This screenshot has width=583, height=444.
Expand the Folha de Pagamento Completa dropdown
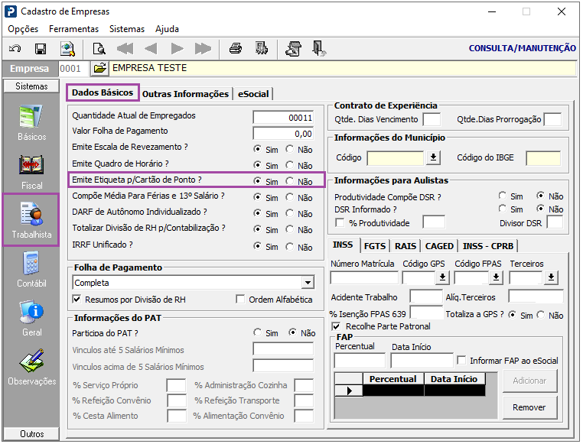pos(308,283)
